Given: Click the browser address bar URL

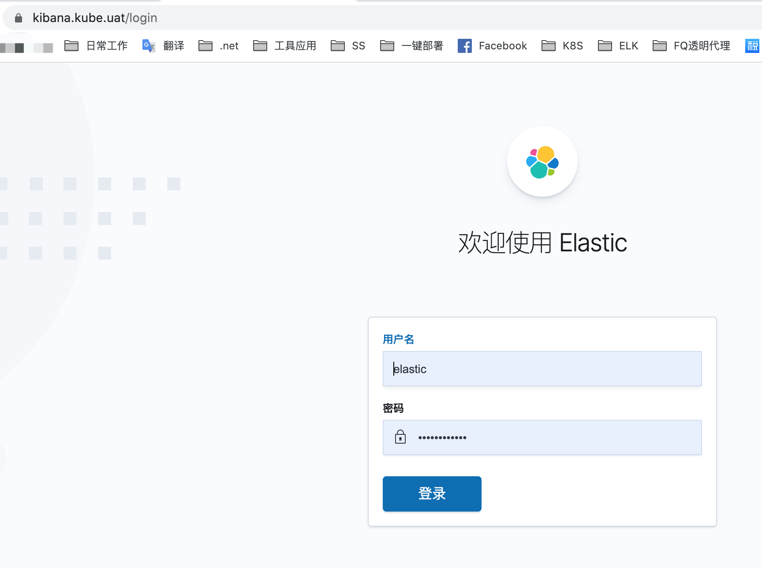Looking at the screenshot, I should (x=95, y=18).
